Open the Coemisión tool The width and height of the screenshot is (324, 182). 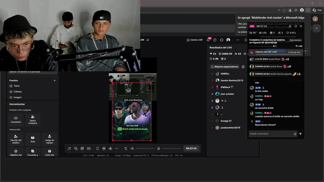click(16, 120)
